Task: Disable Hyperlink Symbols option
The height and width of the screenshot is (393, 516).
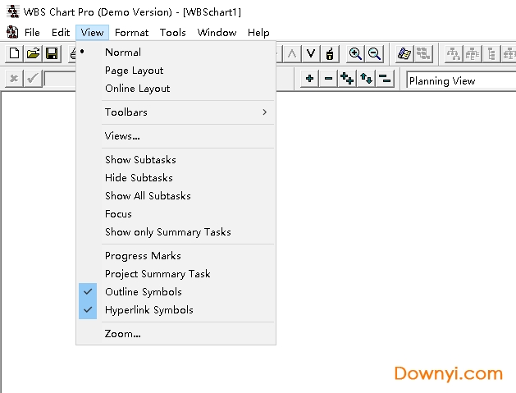Action: click(148, 310)
